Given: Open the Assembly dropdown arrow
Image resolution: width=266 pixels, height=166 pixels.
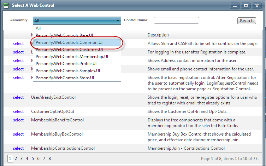Looking at the screenshot, I should [x=118, y=21].
